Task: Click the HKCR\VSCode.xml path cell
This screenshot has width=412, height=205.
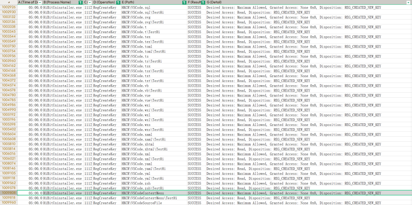Action: (154, 154)
